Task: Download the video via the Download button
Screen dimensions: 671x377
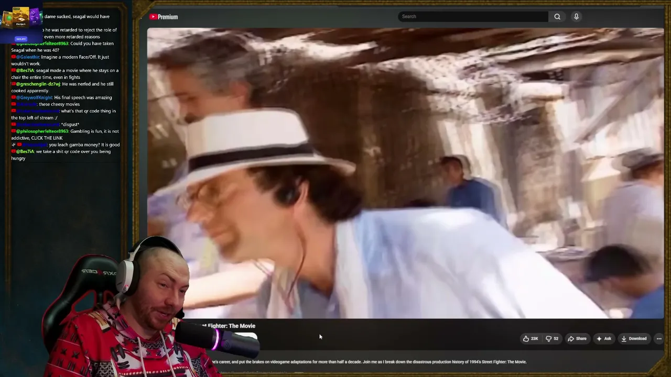Action: [634, 338]
